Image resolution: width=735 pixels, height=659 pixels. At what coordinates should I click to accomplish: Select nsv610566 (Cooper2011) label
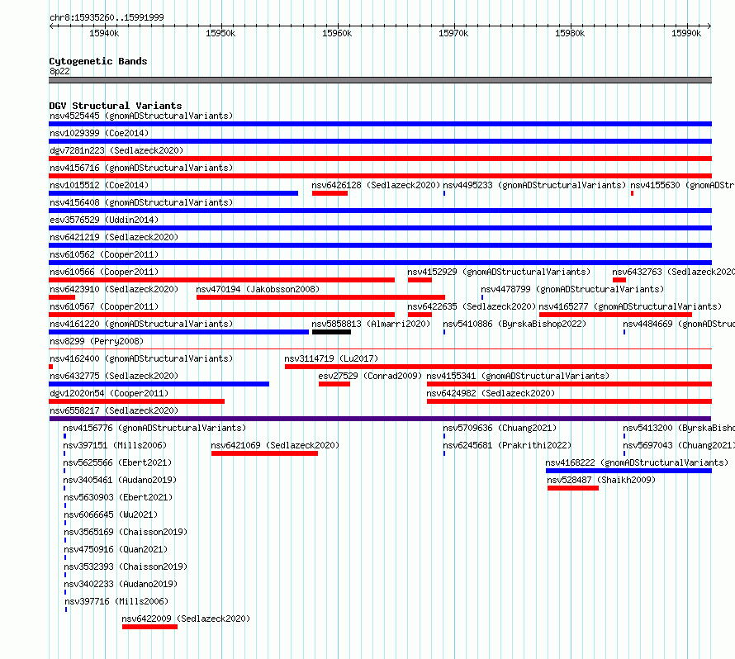point(104,272)
